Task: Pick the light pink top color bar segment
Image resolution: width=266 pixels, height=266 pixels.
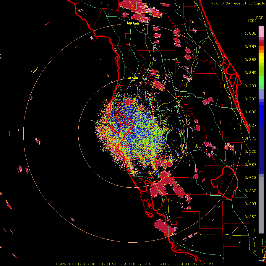Action: tap(261, 32)
